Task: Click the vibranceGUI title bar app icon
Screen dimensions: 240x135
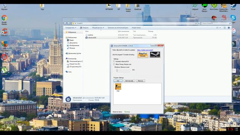Action: pos(112,46)
